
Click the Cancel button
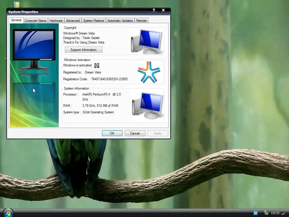tap(135, 133)
